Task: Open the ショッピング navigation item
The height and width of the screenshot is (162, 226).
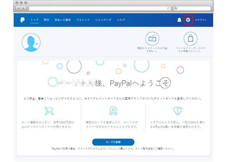Action: pos(103,20)
